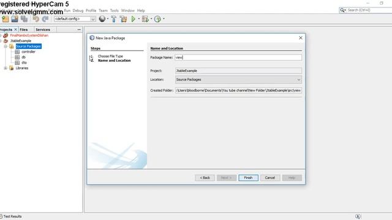This screenshot has width=392, height=220.
Task: Click the Profile Project icon
Action: coord(157,19)
